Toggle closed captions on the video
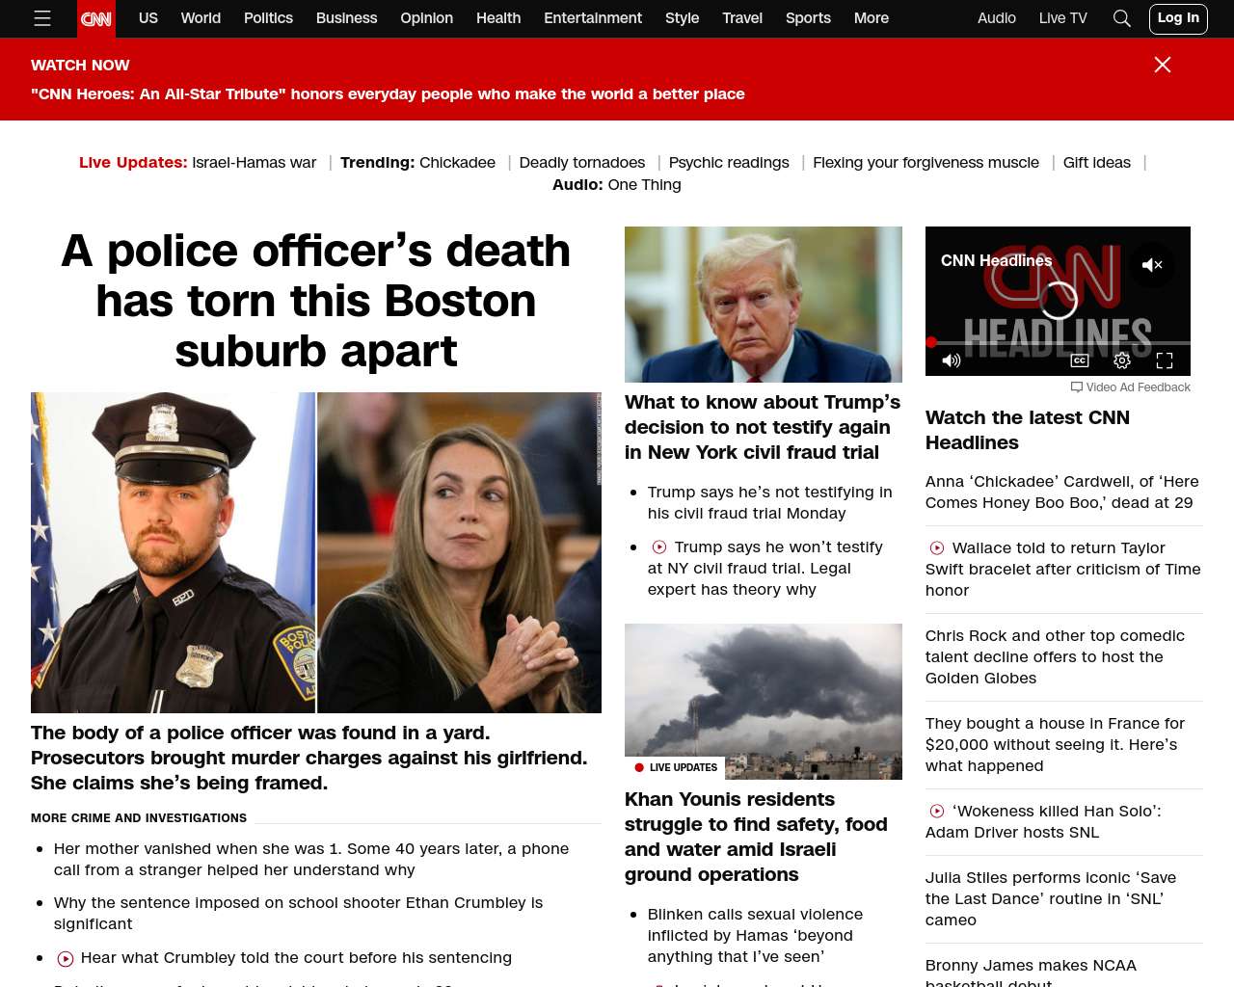 tap(1080, 360)
